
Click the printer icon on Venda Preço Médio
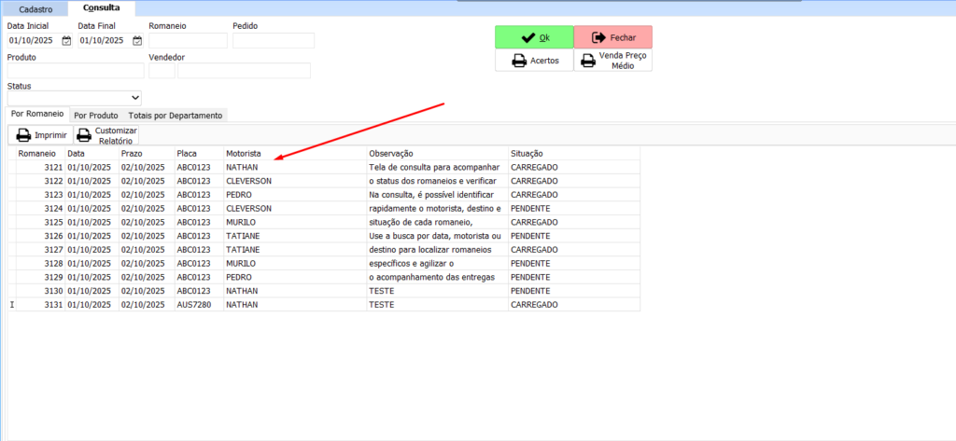click(588, 61)
